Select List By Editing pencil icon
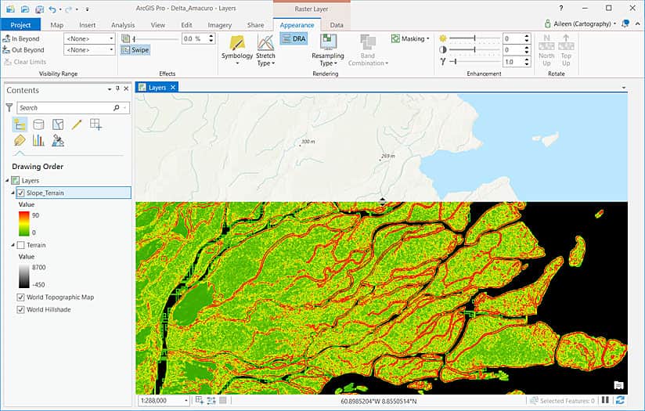 77,124
